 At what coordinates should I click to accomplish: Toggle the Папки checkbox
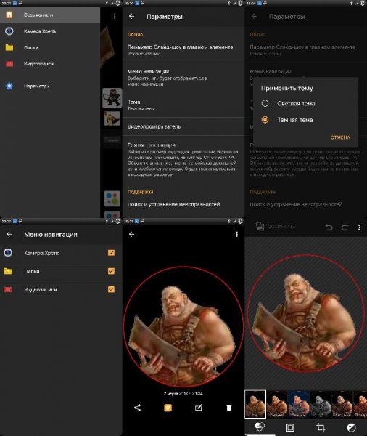[x=111, y=271]
